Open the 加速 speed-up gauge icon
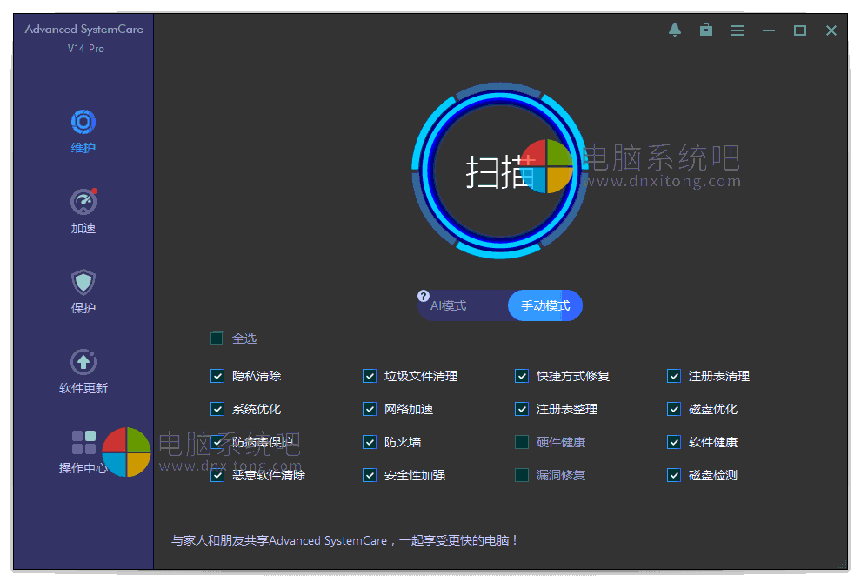 pos(83,202)
